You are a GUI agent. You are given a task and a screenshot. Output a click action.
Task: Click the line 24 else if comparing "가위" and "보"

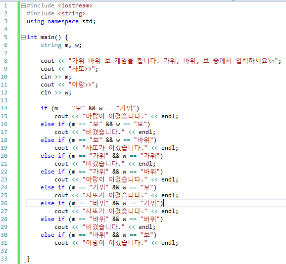point(98,188)
